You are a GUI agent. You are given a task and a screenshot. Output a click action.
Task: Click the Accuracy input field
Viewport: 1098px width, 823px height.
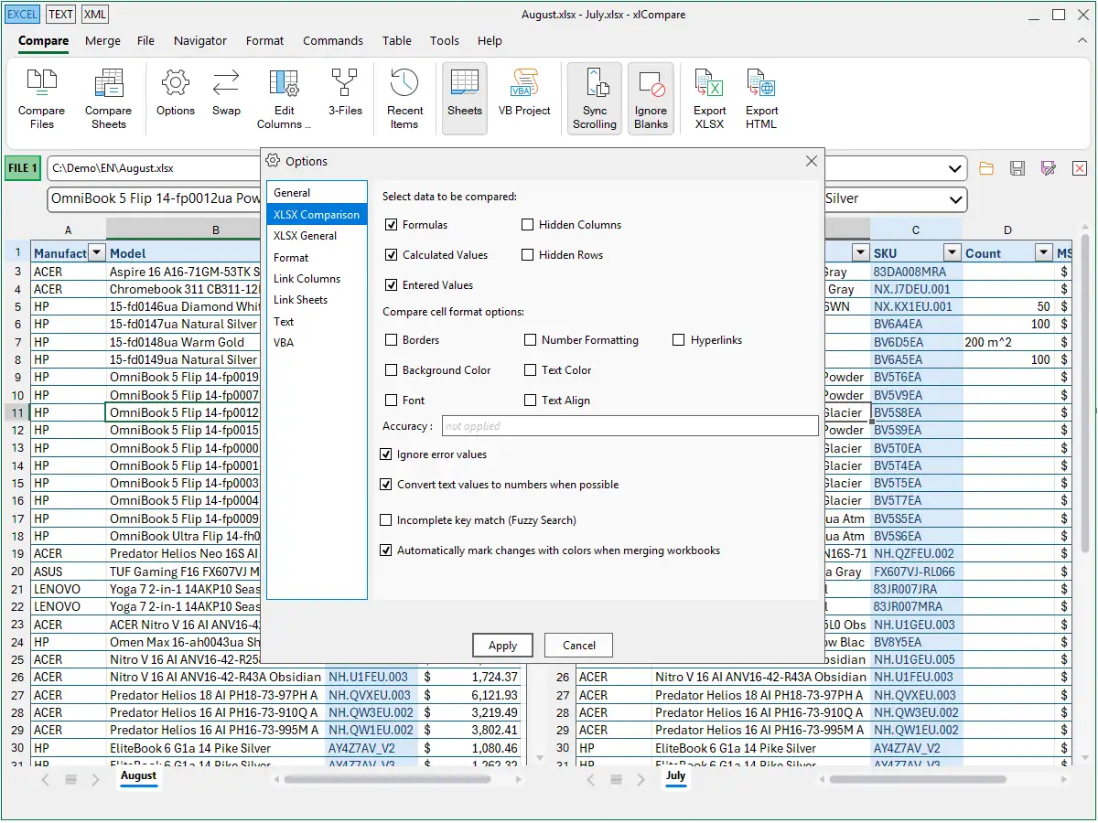coord(630,426)
